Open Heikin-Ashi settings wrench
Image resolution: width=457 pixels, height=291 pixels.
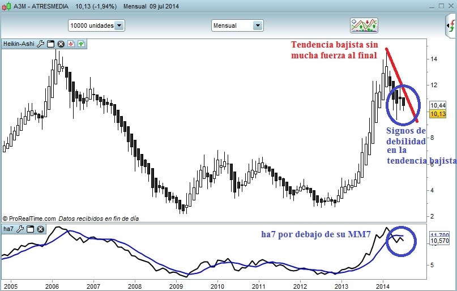point(41,44)
